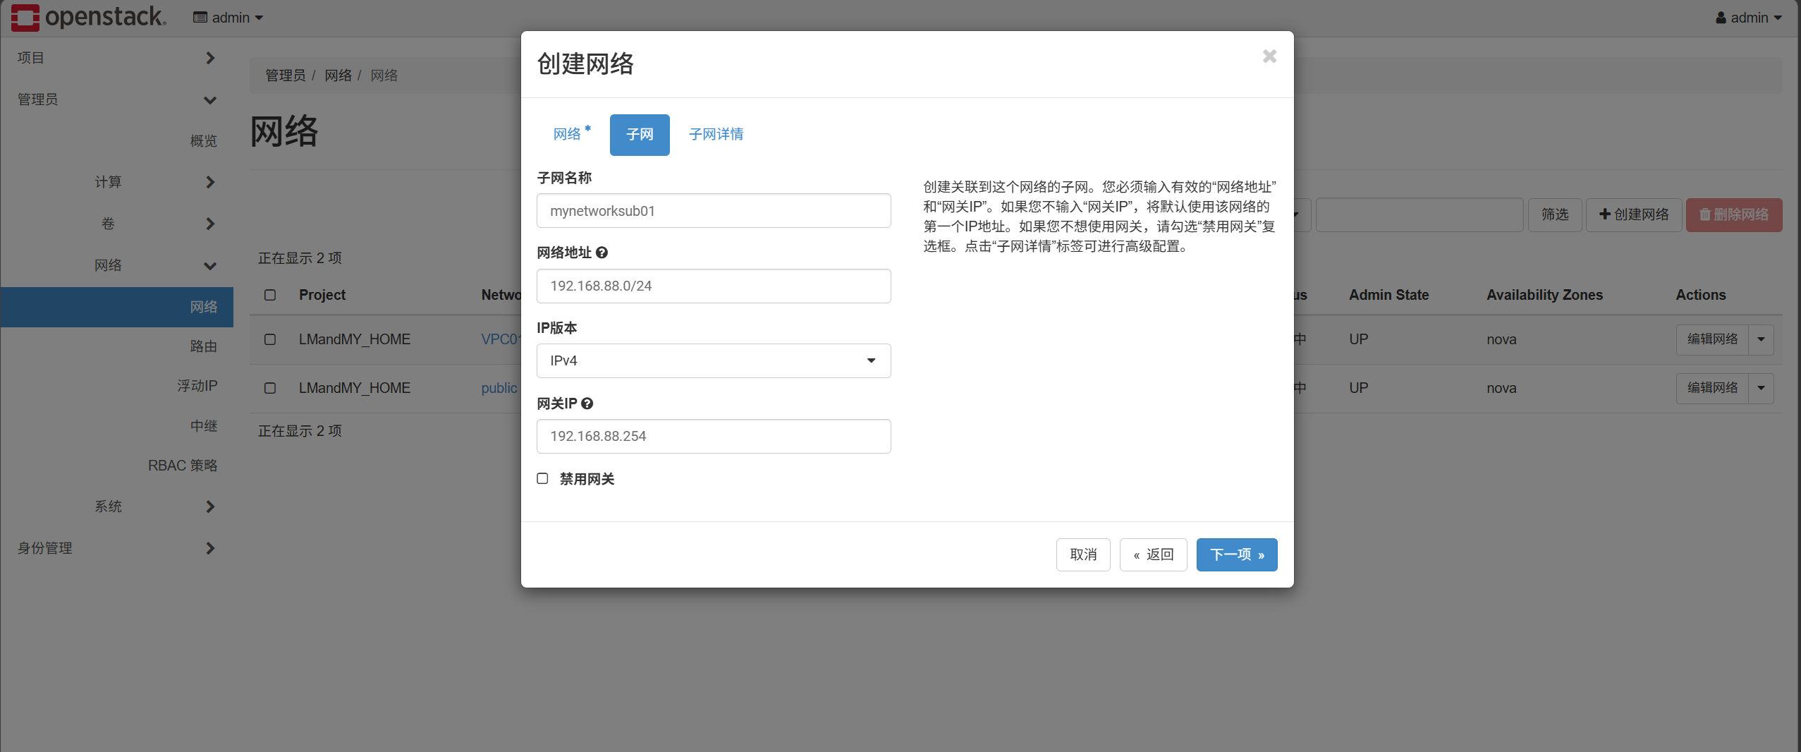Click the 删除网络 button

[1734, 214]
